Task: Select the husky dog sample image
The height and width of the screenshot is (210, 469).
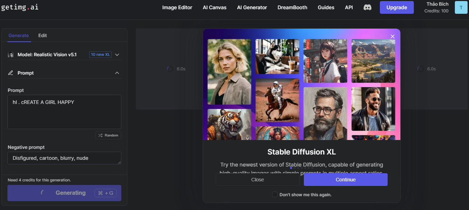Action: coord(277,57)
